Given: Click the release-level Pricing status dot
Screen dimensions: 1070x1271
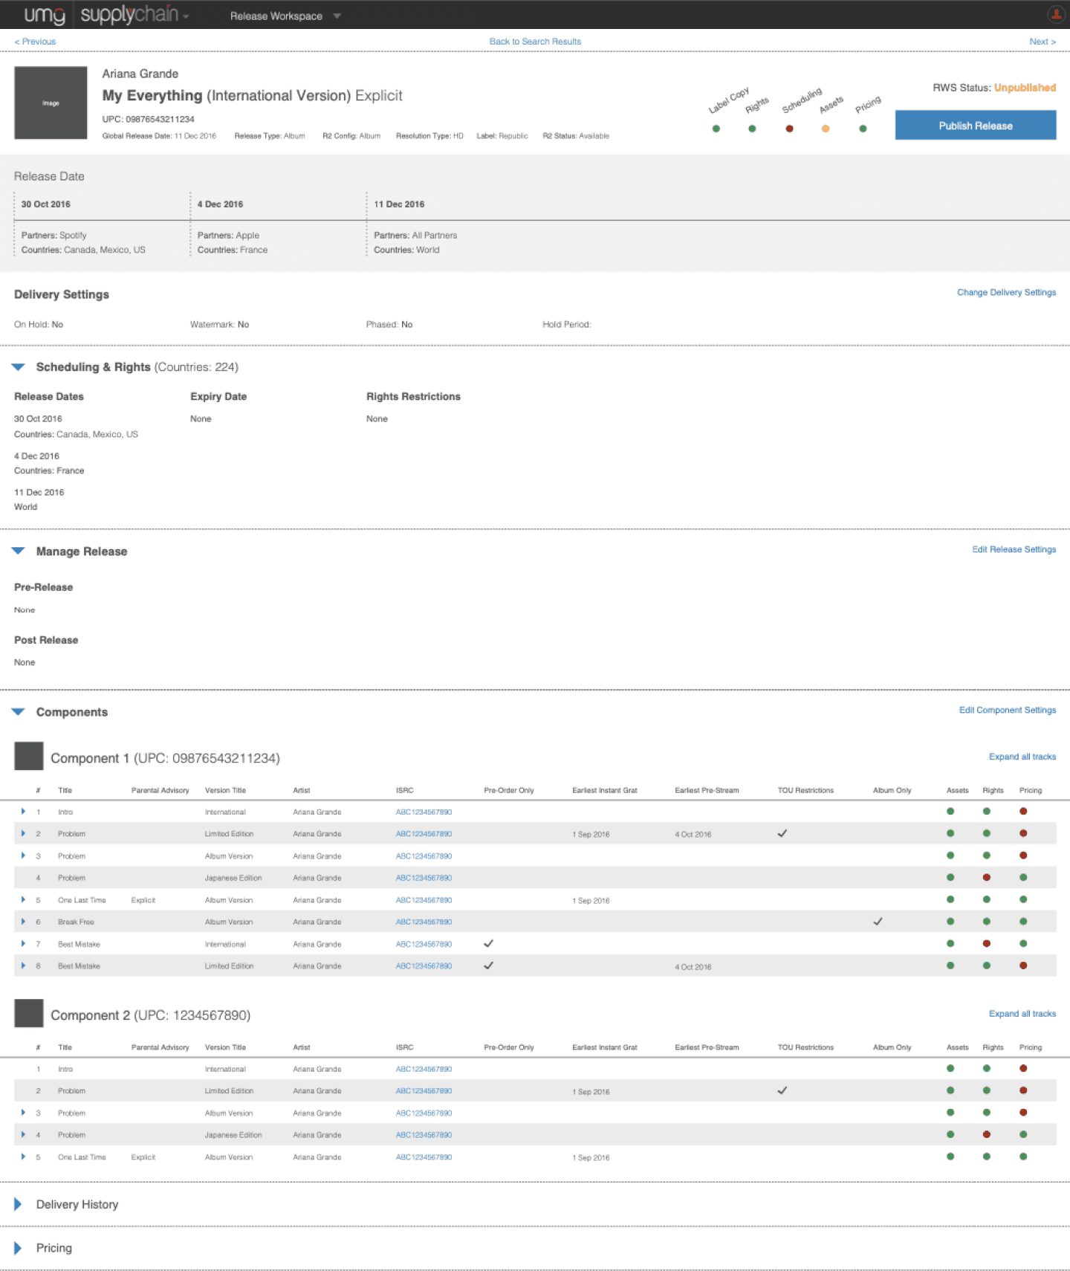Looking at the screenshot, I should [863, 129].
